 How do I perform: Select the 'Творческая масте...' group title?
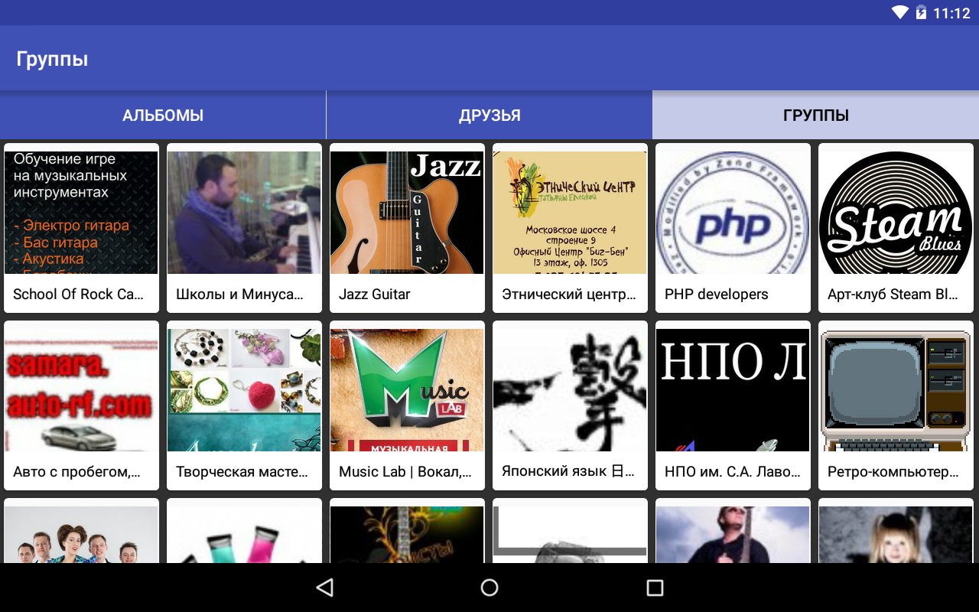(242, 472)
